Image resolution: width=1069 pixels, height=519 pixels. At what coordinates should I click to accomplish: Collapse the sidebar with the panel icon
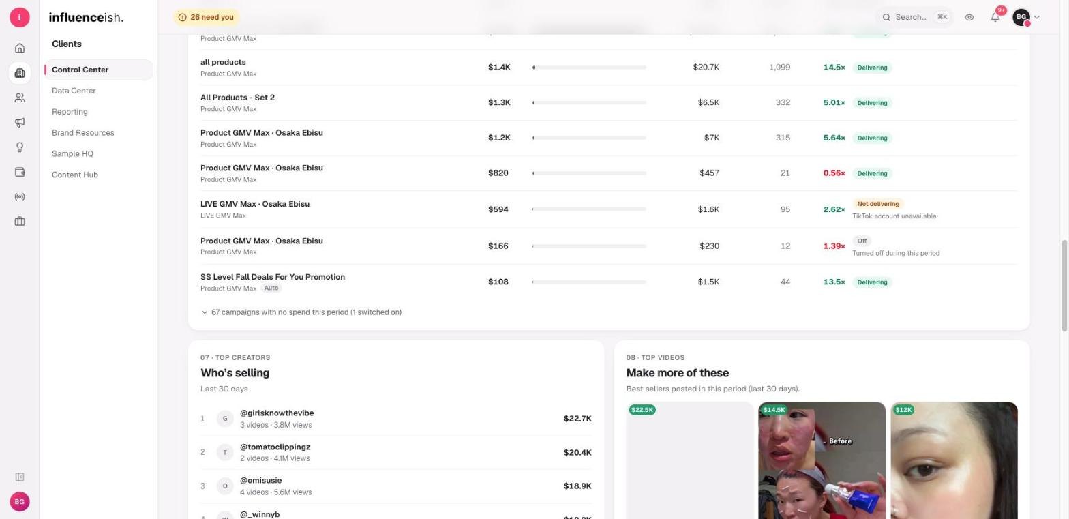(x=20, y=477)
